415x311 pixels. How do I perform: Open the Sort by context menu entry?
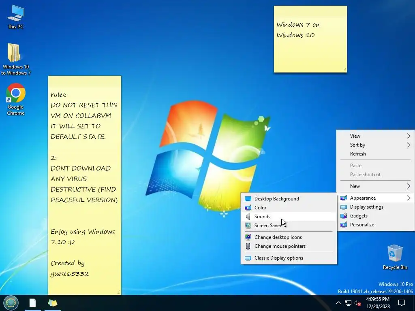click(376, 145)
